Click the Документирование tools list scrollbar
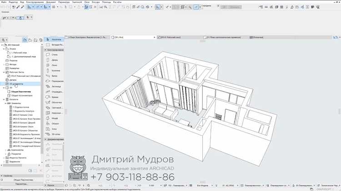The width and height of the screenshot is (341, 191). pyautogui.click(x=64, y=152)
